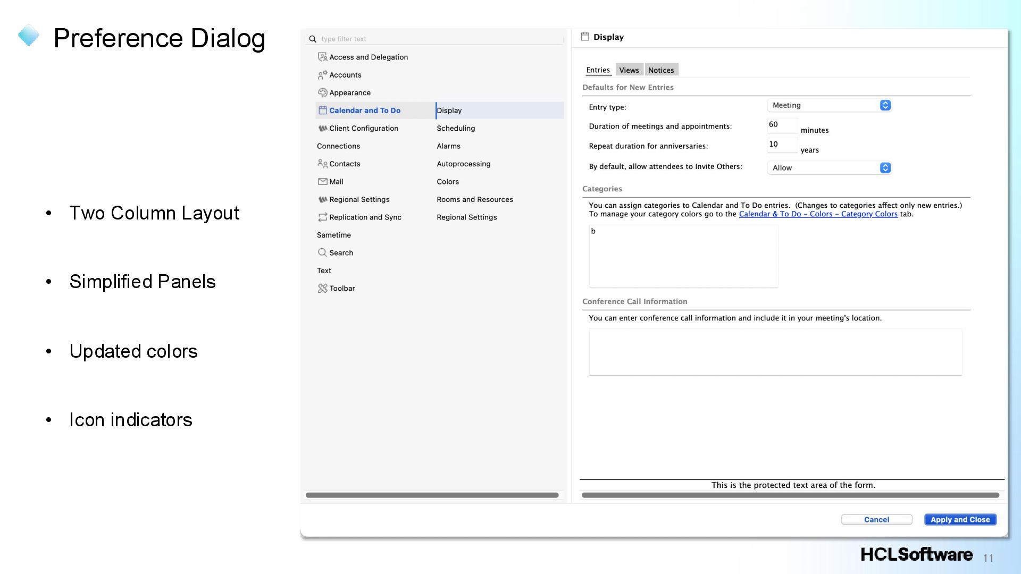
Task: Click the type filter text field
Action: [x=436, y=39]
